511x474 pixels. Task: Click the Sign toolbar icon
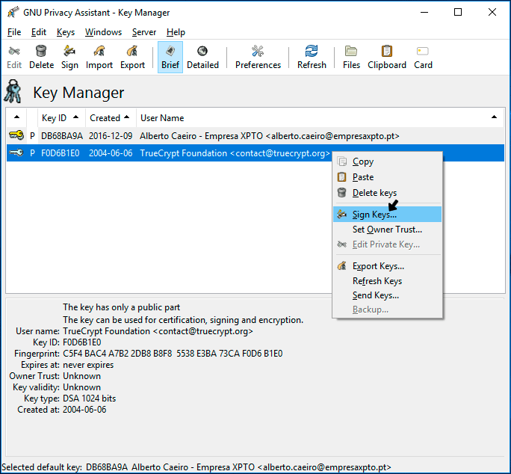pyautogui.click(x=69, y=57)
